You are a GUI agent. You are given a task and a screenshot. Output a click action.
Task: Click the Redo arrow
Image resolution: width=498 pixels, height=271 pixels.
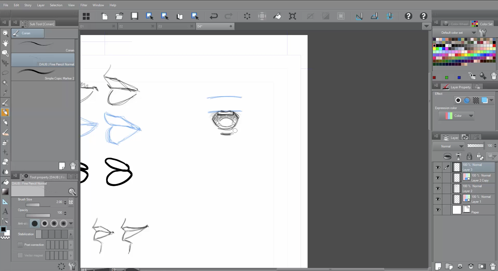[229, 16]
